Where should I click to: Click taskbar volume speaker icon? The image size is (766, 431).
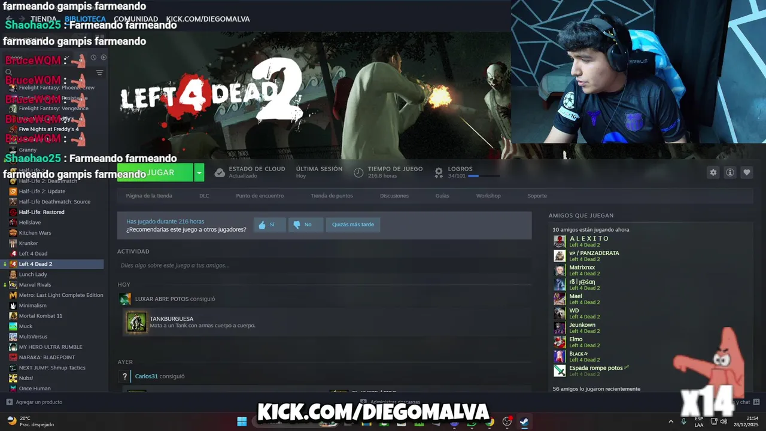point(723,421)
